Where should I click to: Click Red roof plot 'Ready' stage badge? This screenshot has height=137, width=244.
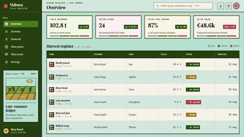(x=191, y=115)
